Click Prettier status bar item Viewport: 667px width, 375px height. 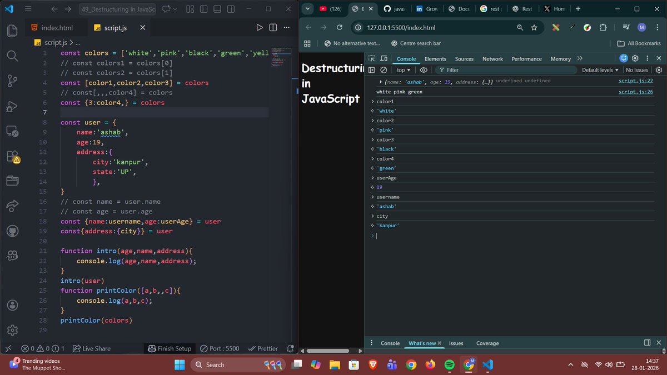(x=263, y=348)
